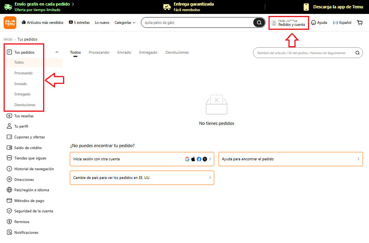Viewport: 369px width, 243px height.
Task: Click the Inicio breadcrumb link
Action: [x=8, y=39]
